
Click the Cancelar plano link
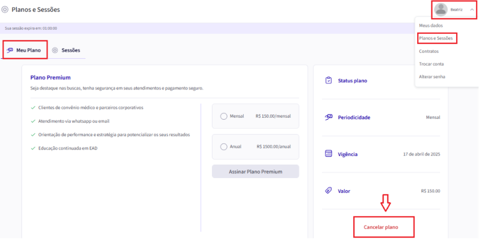[x=380, y=227]
